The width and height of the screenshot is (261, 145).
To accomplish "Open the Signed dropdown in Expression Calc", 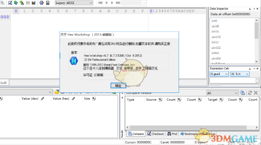I will 219,74.
